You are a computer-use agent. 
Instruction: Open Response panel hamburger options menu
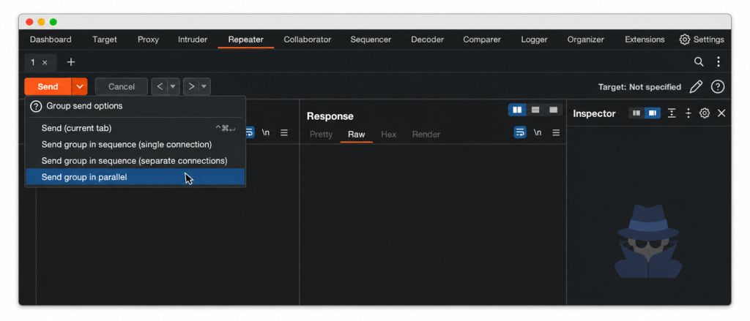tap(556, 133)
